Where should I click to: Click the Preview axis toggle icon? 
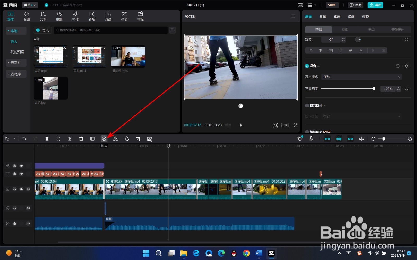pos(362,139)
